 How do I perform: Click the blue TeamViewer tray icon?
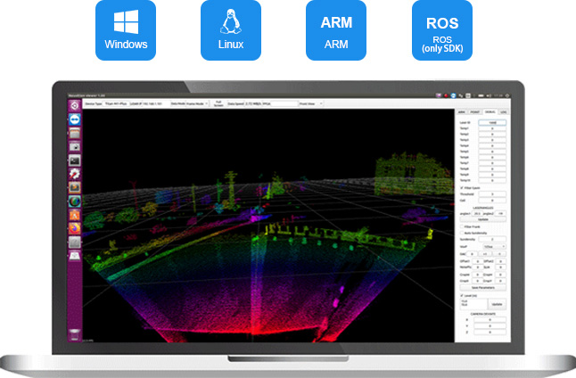(x=453, y=95)
